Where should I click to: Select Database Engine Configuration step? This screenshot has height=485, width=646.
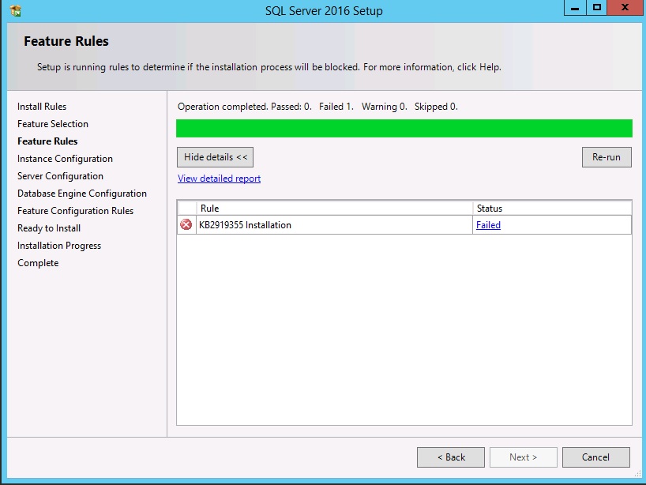point(82,194)
